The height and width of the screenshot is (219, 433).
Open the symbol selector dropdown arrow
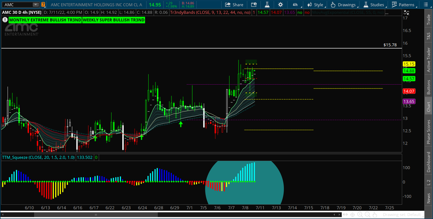[x=35, y=5]
